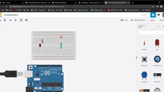This screenshot has width=164, height=92.
Task: Collapse the components panel chevron
Action: tap(136, 58)
